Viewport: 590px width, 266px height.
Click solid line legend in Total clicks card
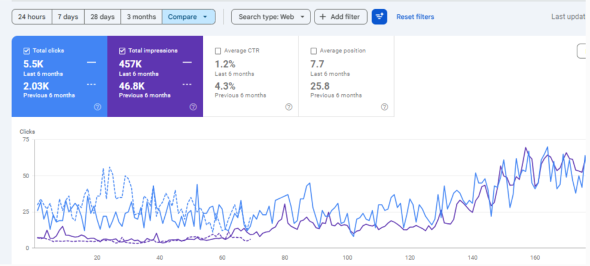coord(91,63)
